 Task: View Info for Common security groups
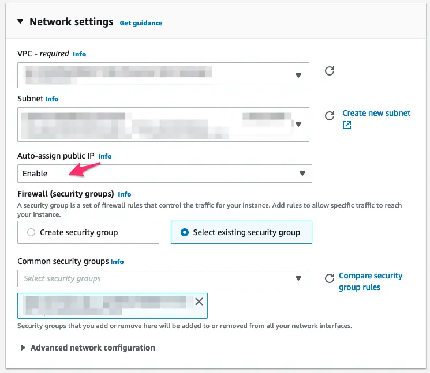(x=117, y=262)
